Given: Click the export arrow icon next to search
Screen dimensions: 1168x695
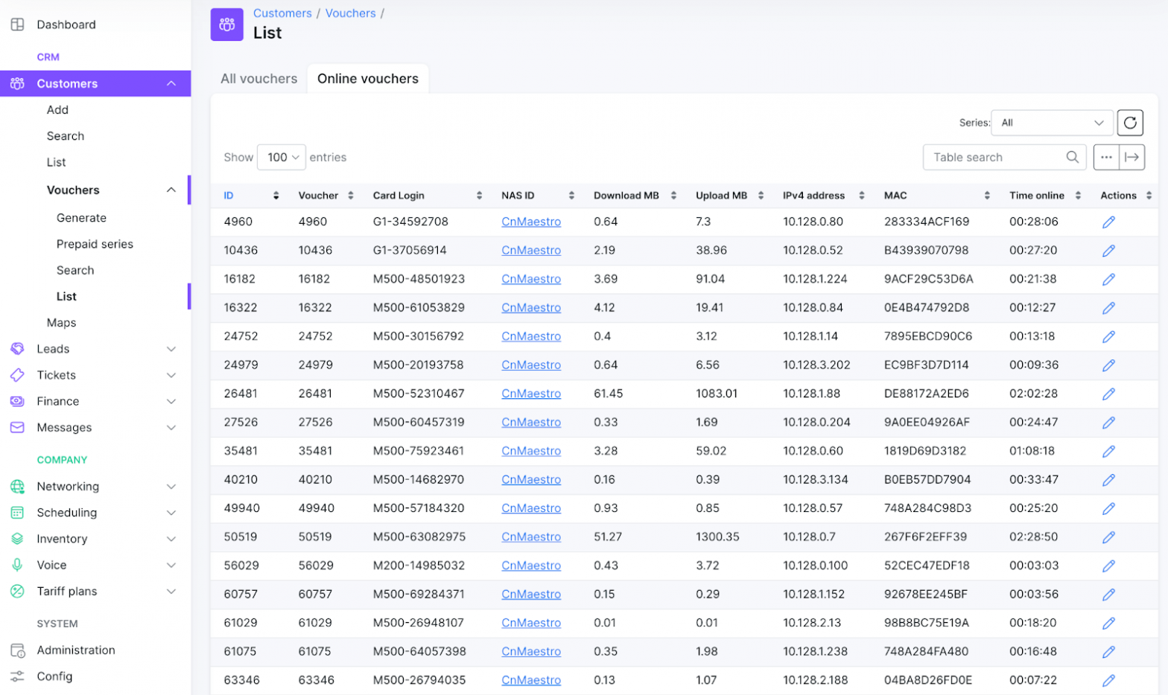Looking at the screenshot, I should 1131,157.
